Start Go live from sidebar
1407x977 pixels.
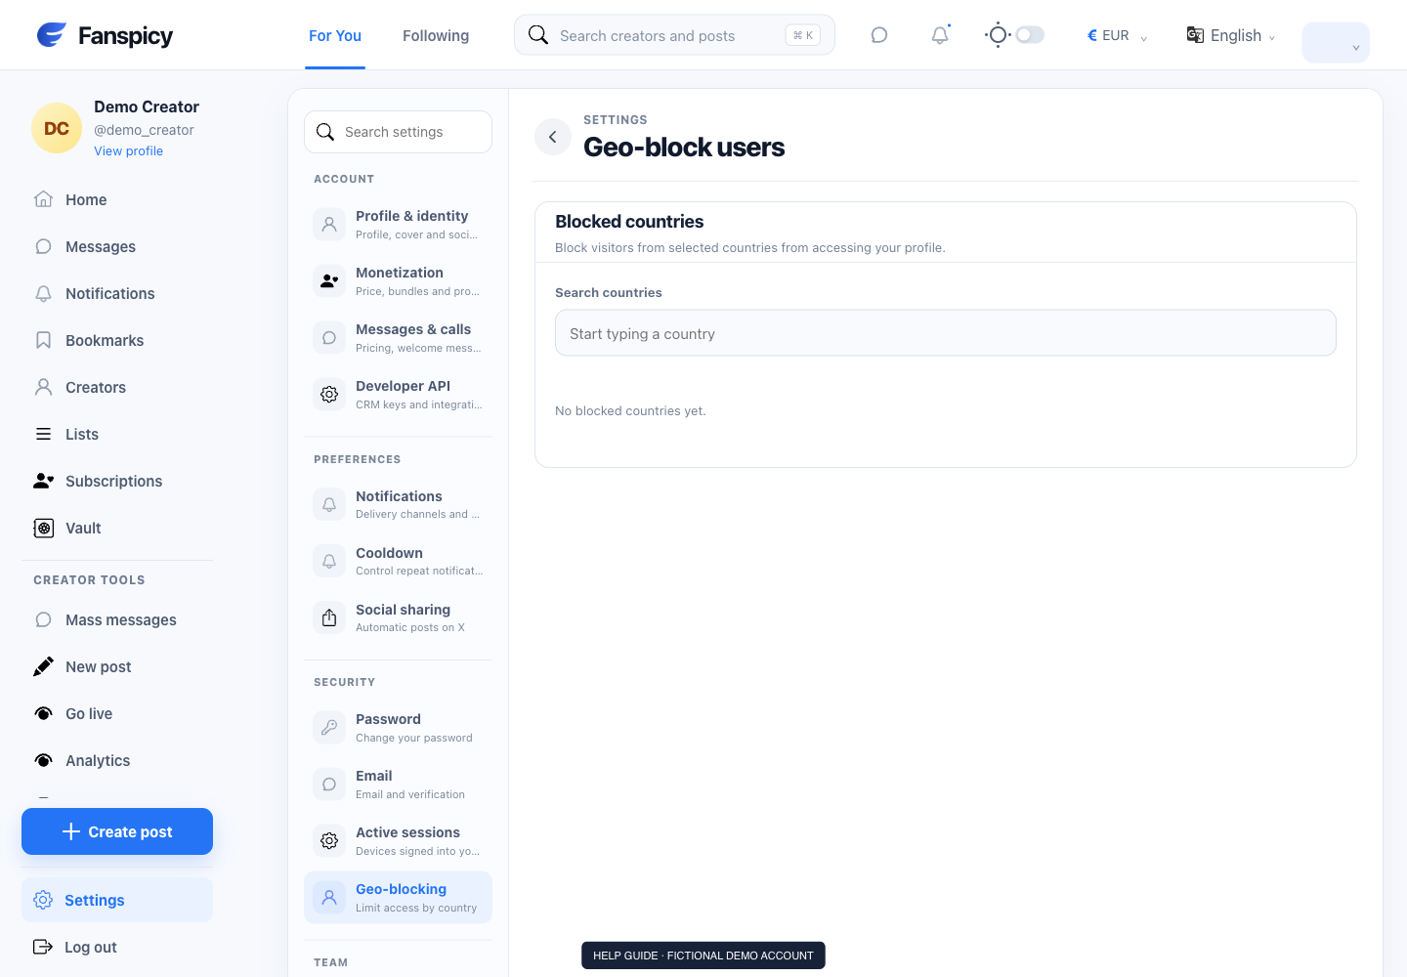117,713
